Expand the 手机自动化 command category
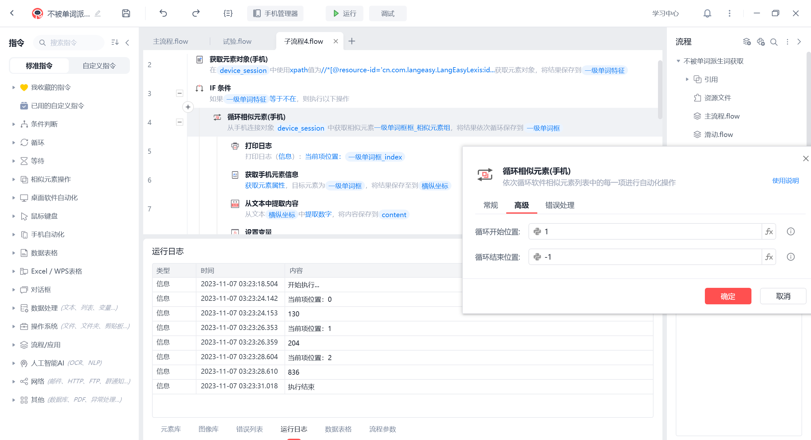Image resolution: width=811 pixels, height=440 pixels. (x=14, y=235)
